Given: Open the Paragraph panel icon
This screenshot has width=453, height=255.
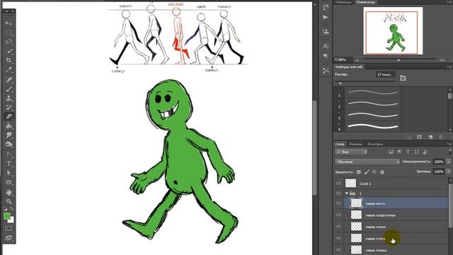Looking at the screenshot, I should pyautogui.click(x=326, y=56).
